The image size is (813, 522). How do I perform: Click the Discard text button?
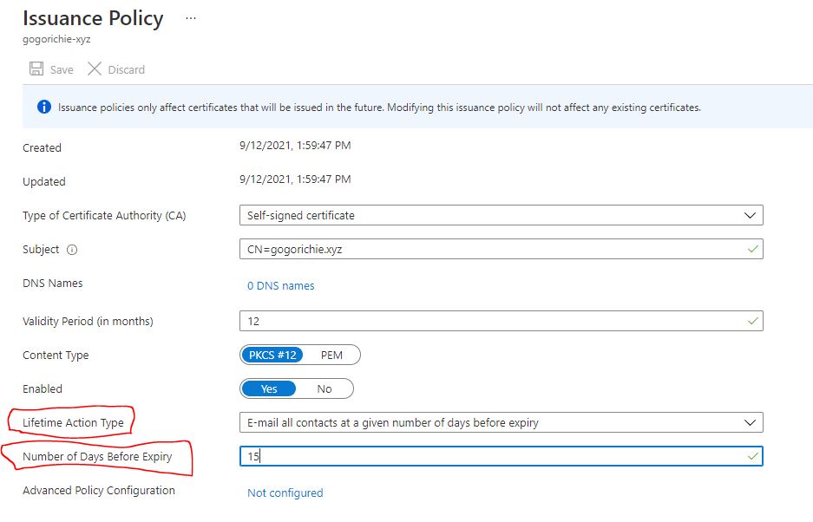click(126, 69)
